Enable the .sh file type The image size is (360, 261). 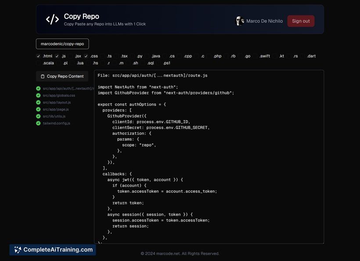click(x=128, y=63)
